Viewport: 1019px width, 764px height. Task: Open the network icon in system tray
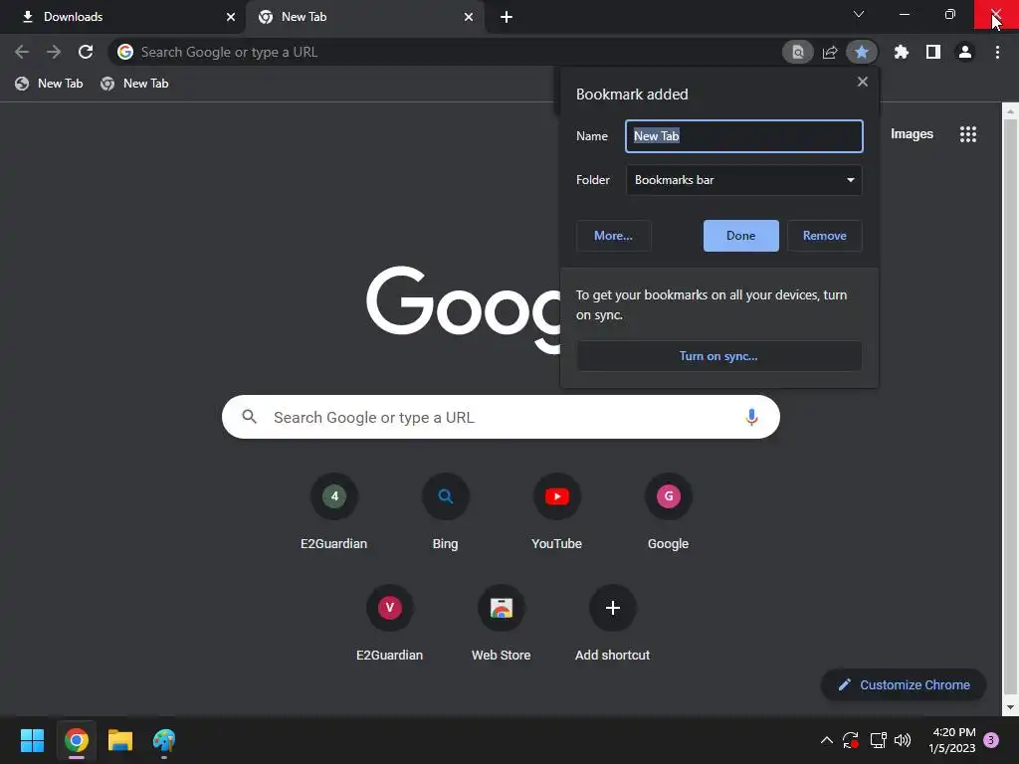[x=878, y=740]
